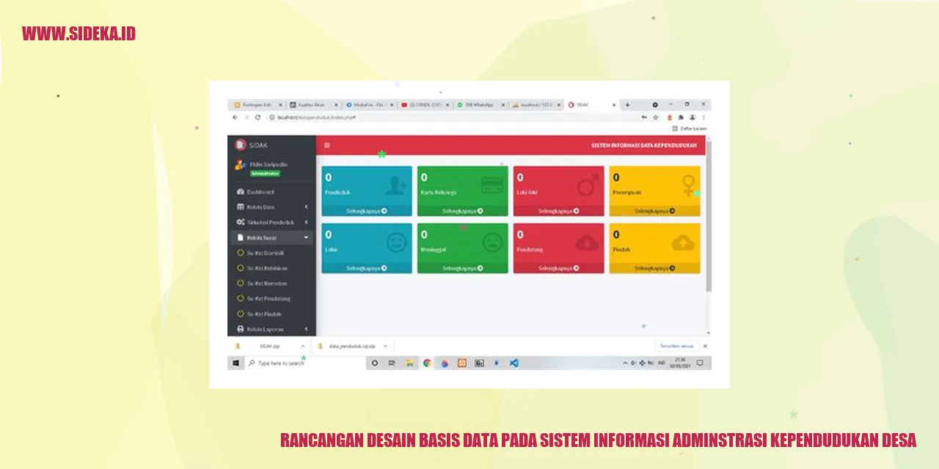Click the table icon beside Kelola Data
939x469 pixels.
coord(240,207)
